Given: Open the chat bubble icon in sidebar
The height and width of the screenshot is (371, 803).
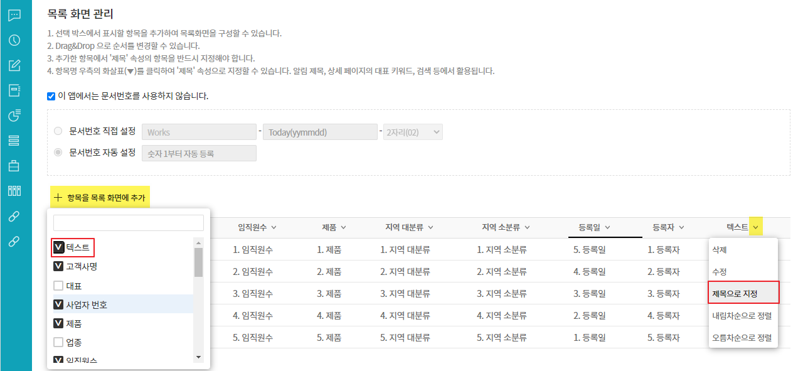Looking at the screenshot, I should (x=14, y=15).
